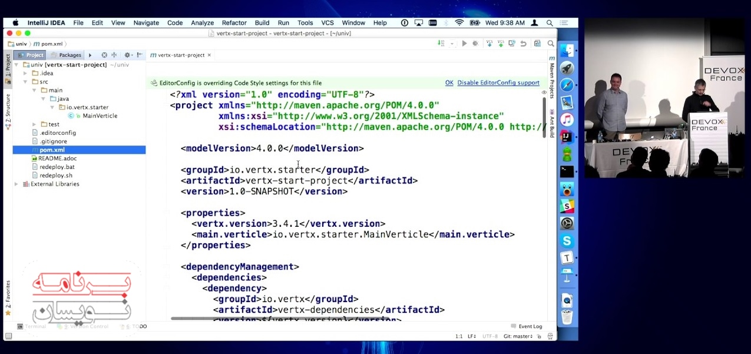This screenshot has width=751, height=354.
Task: Click the LF line separator in status bar
Action: tap(472, 336)
